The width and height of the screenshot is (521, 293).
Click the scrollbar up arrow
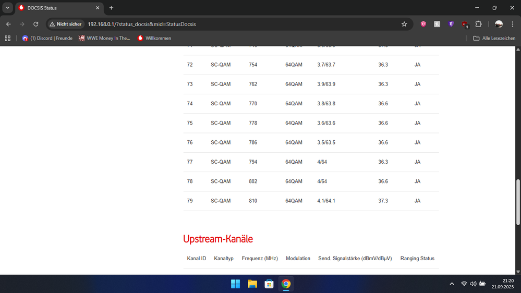[x=518, y=49]
